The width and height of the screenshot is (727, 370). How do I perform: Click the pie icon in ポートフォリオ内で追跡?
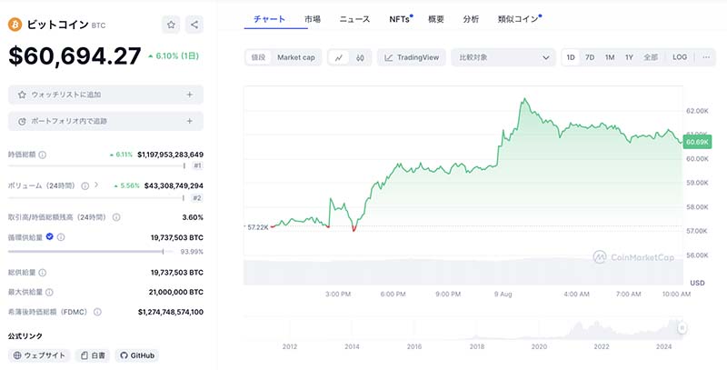coord(22,122)
